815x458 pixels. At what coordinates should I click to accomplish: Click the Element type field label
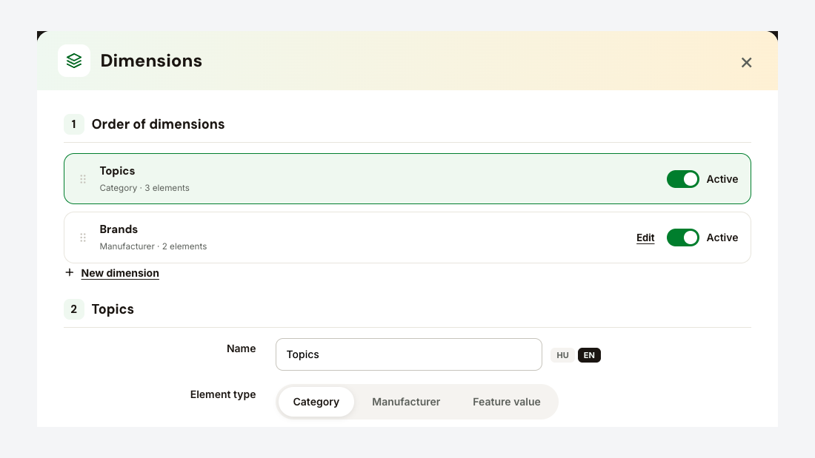coord(223,394)
